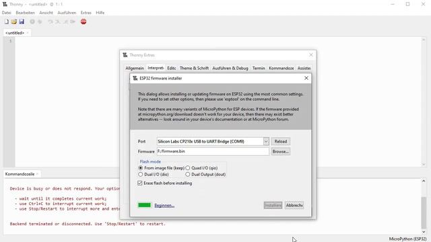
Task: Click the green progress bar indicator
Action: 145,205
